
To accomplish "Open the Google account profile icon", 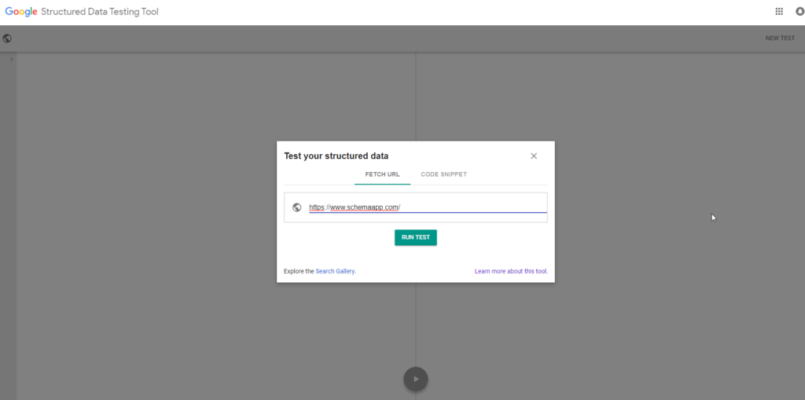I will tap(799, 12).
